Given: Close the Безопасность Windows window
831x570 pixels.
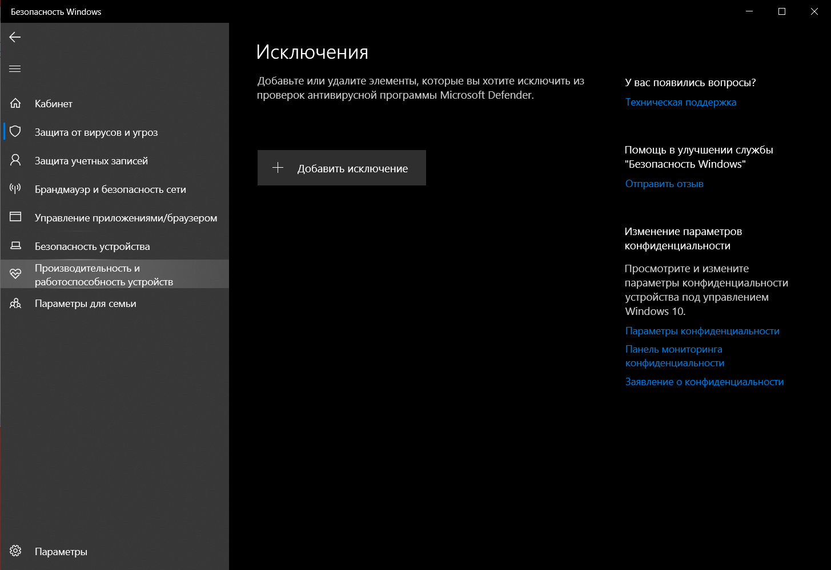Looking at the screenshot, I should pos(814,11).
